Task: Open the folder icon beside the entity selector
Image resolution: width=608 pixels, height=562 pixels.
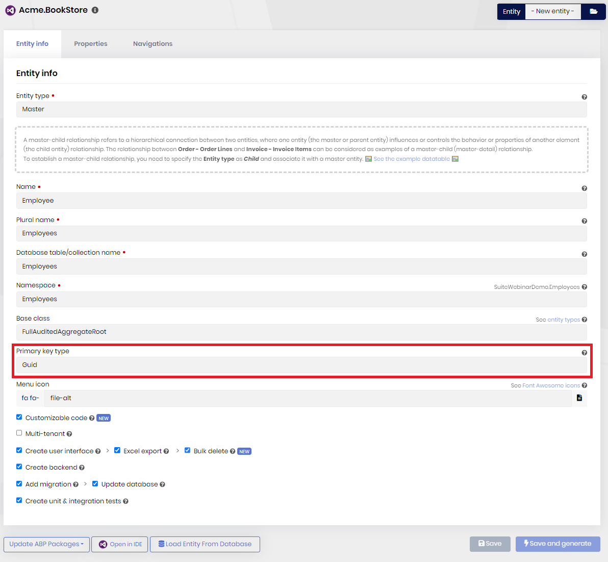Action: (594, 11)
